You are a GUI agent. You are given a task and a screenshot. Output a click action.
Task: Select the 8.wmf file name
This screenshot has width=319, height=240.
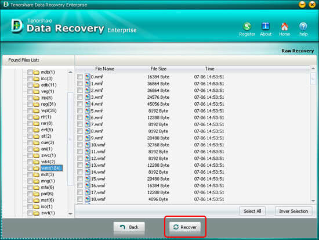tap(97, 131)
